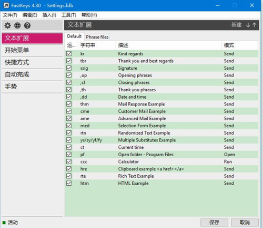Open the 文件(F) menu
The width and height of the screenshot is (263, 228).
(10, 15)
